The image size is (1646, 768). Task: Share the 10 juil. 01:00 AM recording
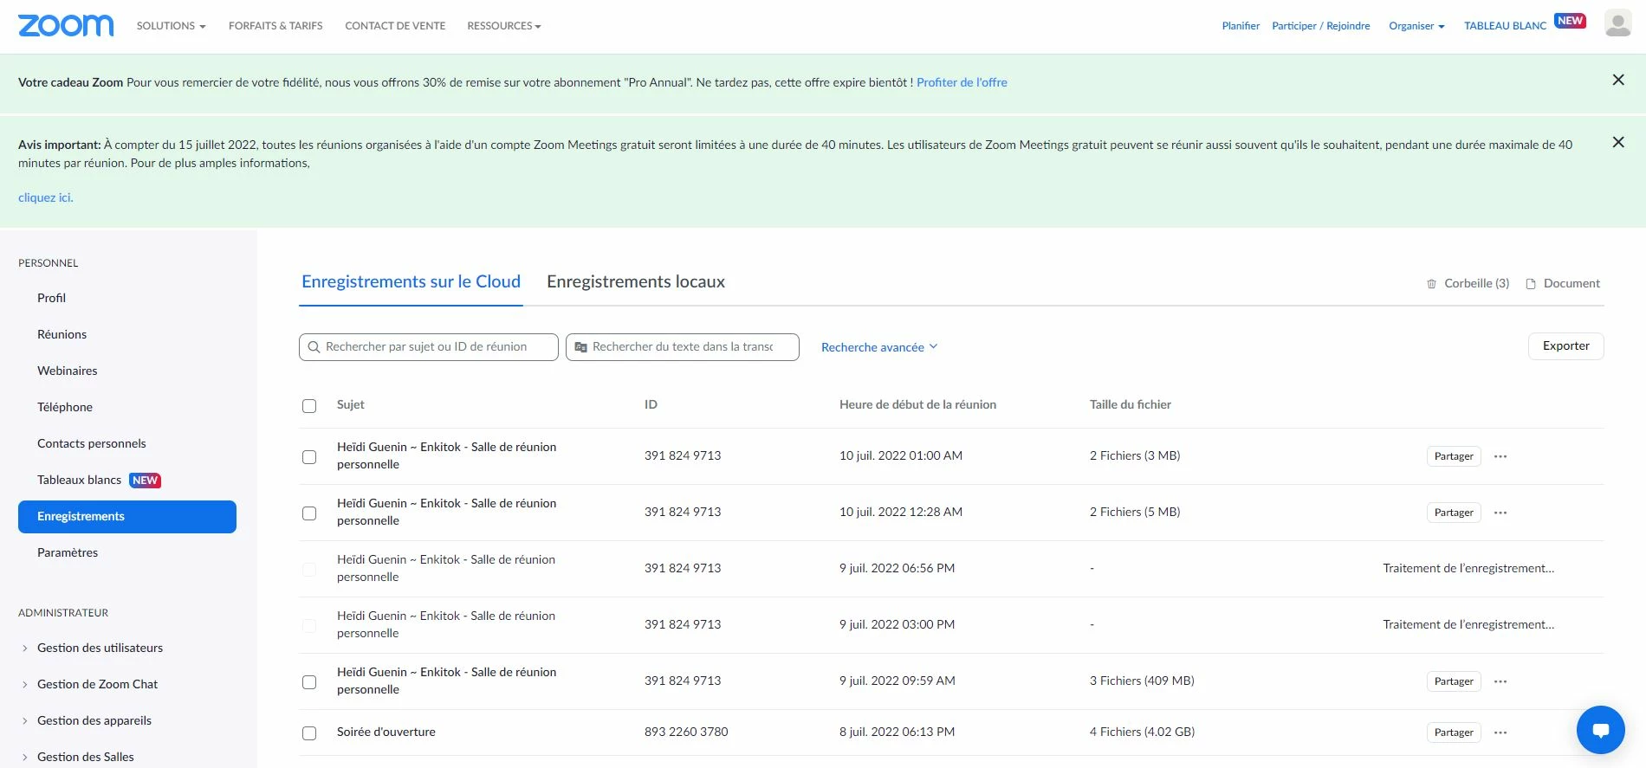(1454, 456)
